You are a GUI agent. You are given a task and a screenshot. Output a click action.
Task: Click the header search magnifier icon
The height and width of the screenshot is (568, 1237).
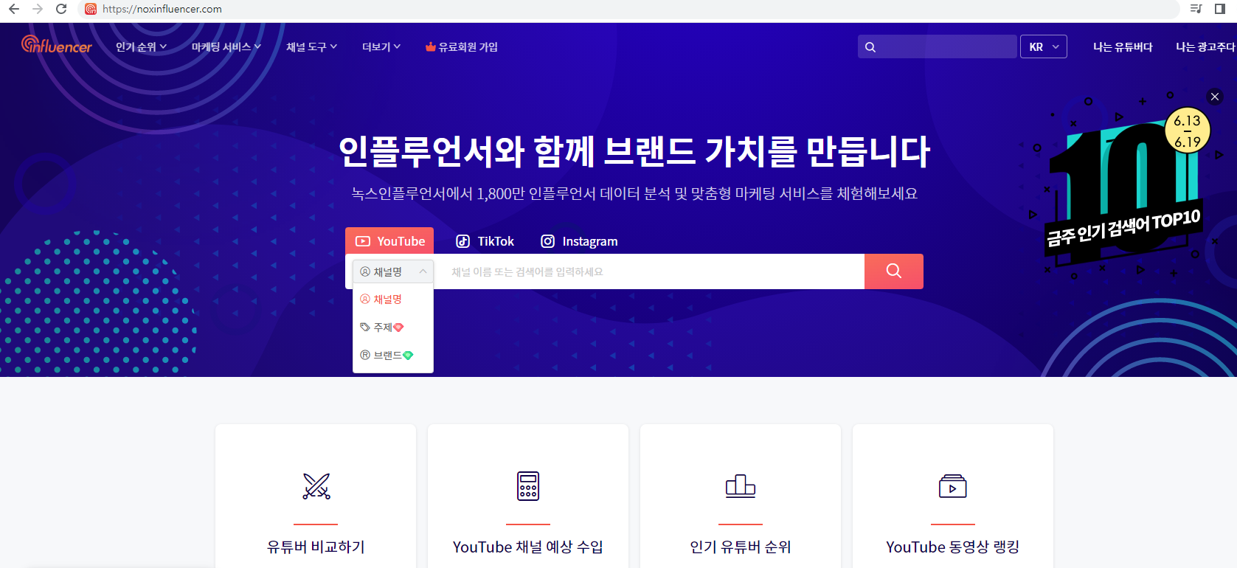point(870,46)
